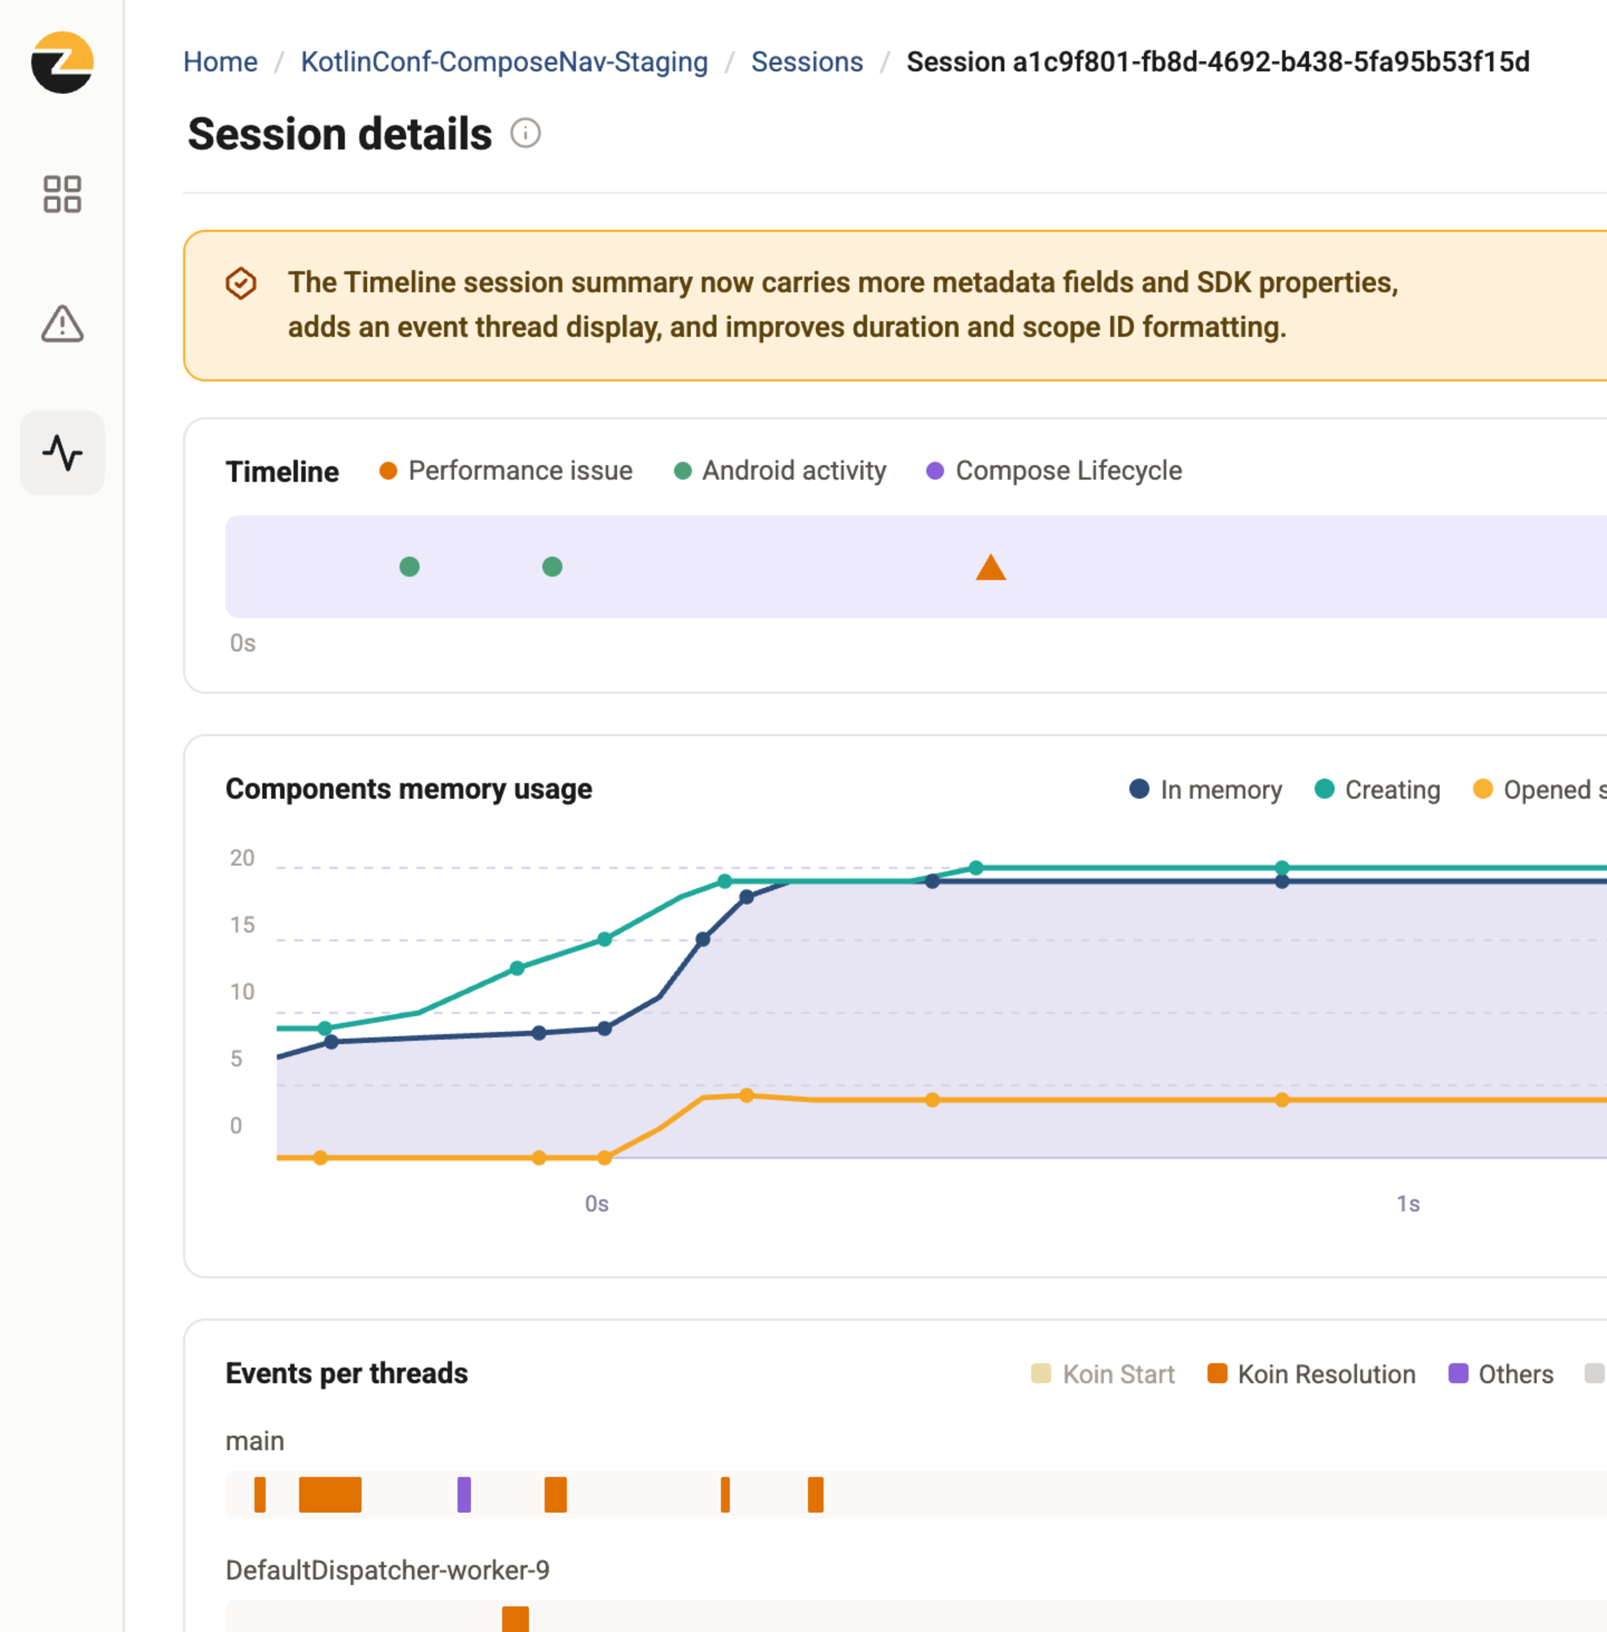Viewport: 1607px width, 1632px height.
Task: Click the Events per threads title
Action: point(346,1373)
